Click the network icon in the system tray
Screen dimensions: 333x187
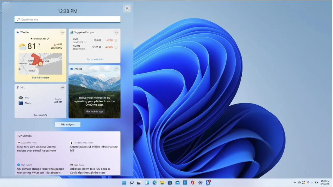308,182
